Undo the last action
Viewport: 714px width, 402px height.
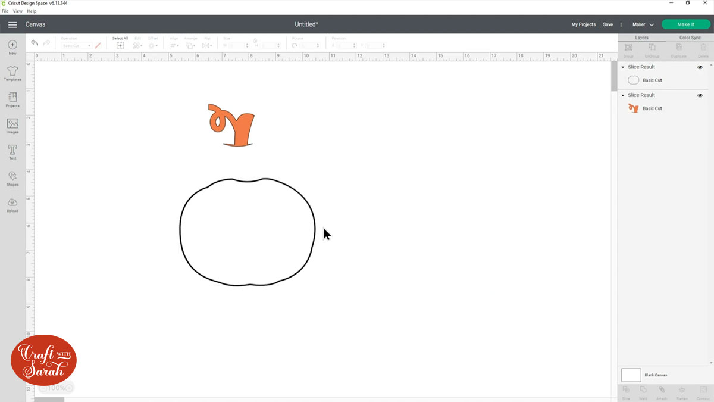pyautogui.click(x=35, y=43)
